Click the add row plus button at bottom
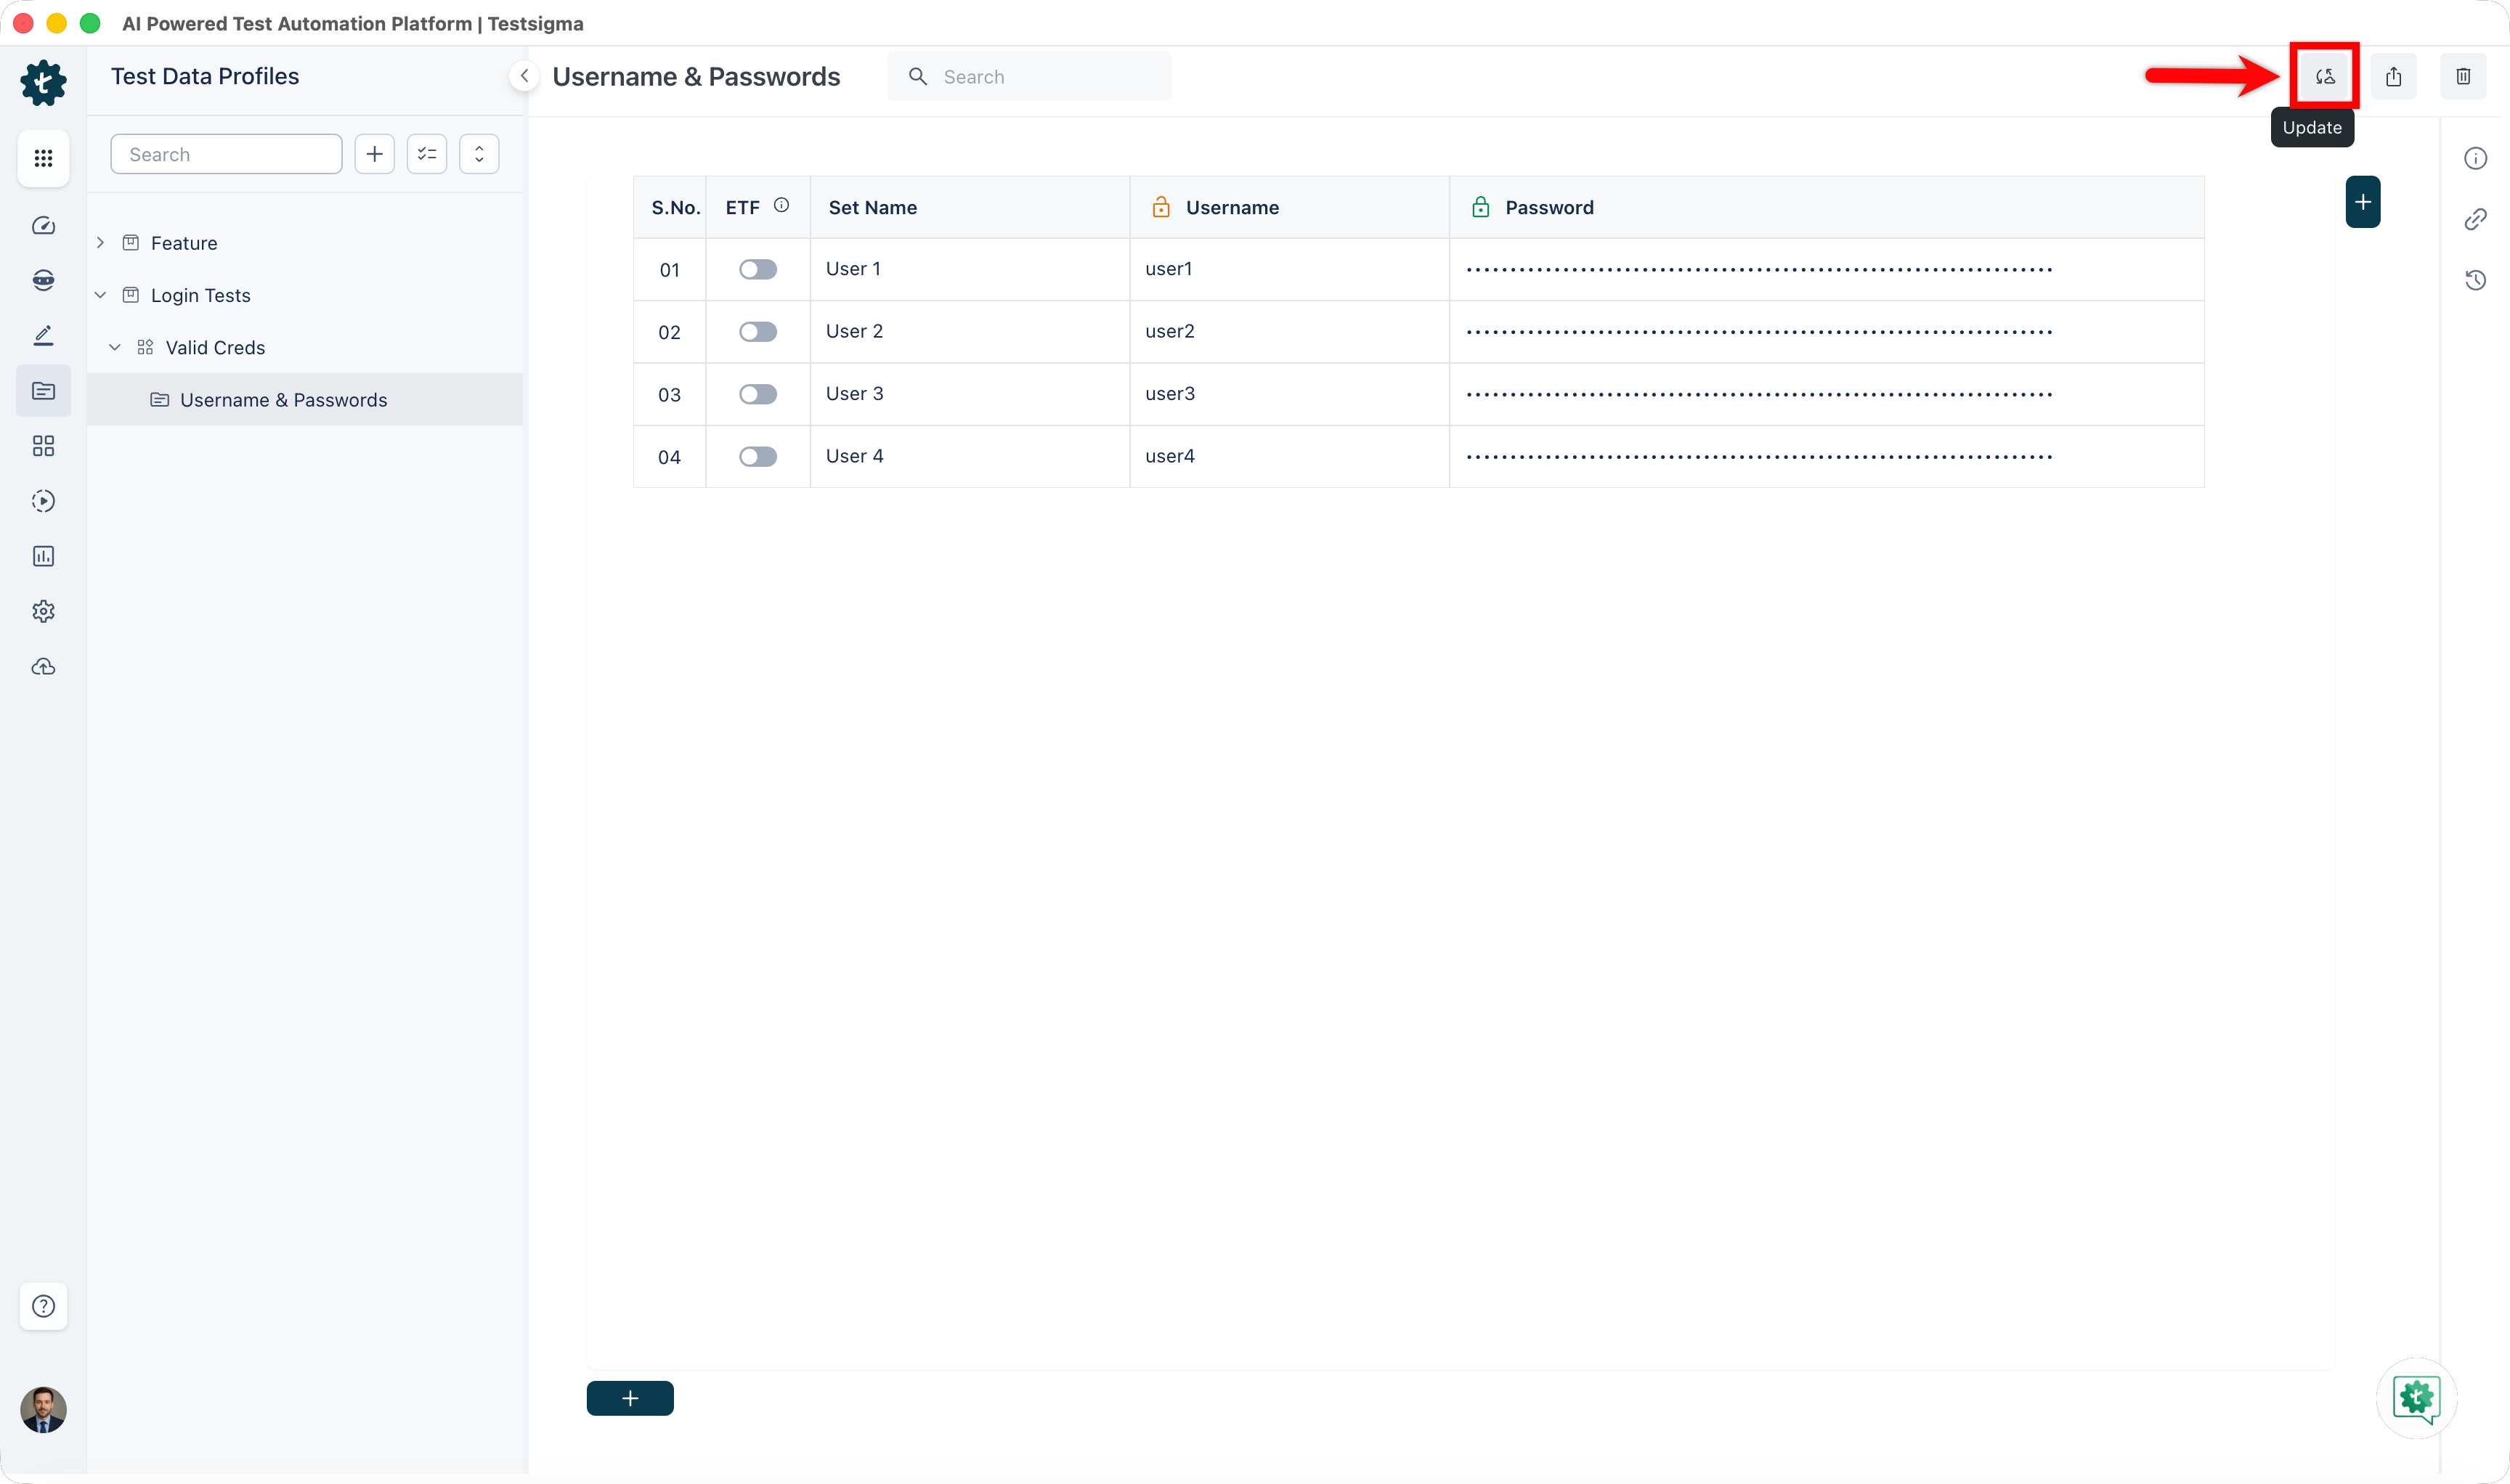The image size is (2510, 1484). tap(629, 1398)
